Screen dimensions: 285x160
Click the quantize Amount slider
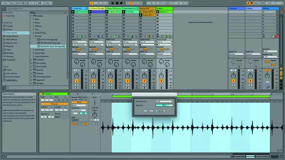tap(164, 105)
